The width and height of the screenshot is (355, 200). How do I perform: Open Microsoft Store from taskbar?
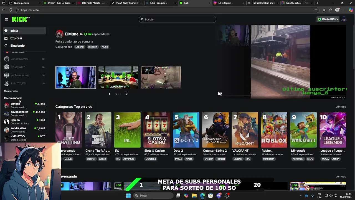(211, 196)
